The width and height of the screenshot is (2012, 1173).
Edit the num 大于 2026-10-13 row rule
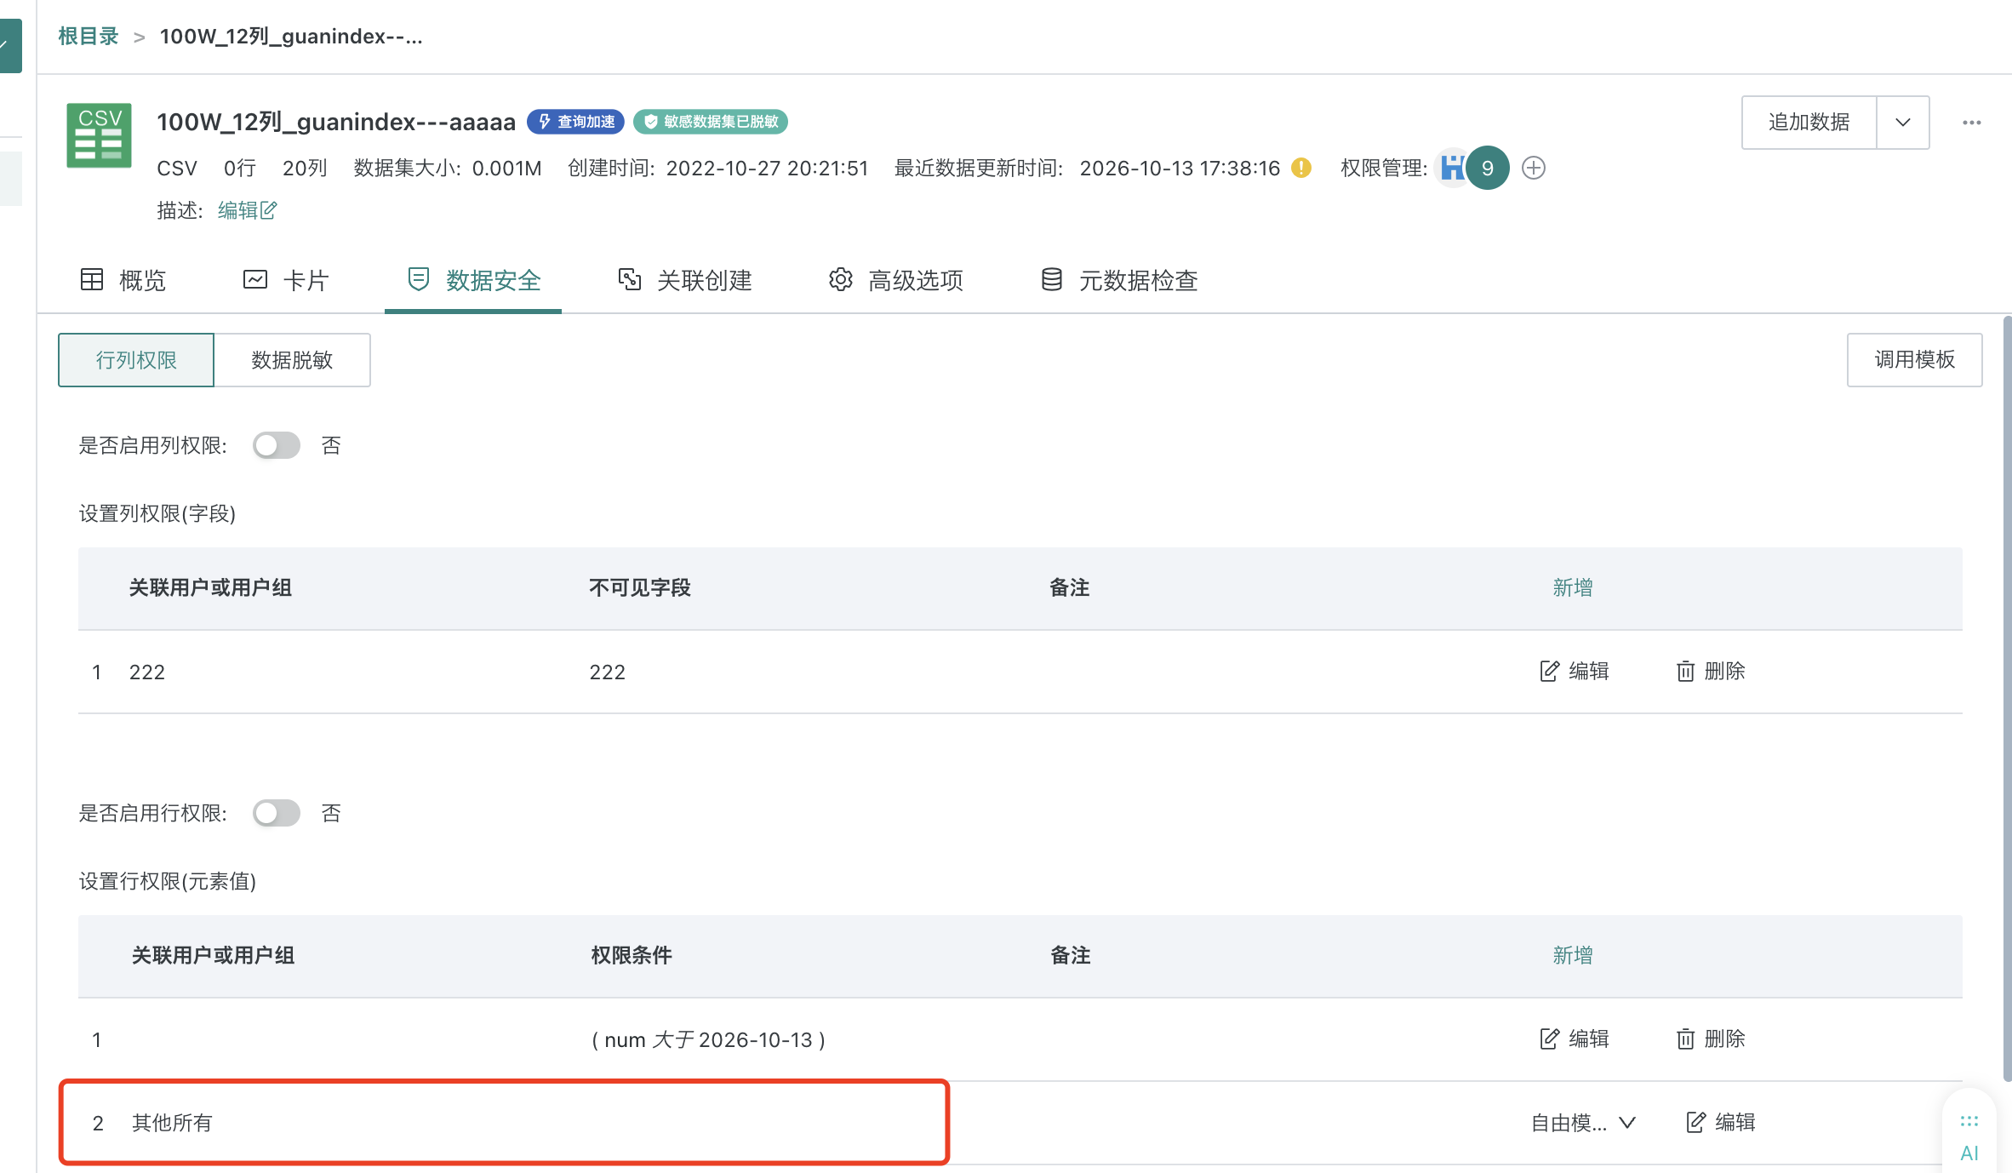[1575, 1039]
